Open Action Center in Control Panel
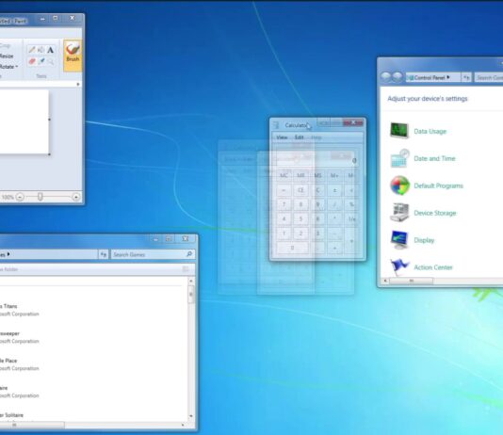The height and width of the screenshot is (435, 503). pyautogui.click(x=433, y=267)
